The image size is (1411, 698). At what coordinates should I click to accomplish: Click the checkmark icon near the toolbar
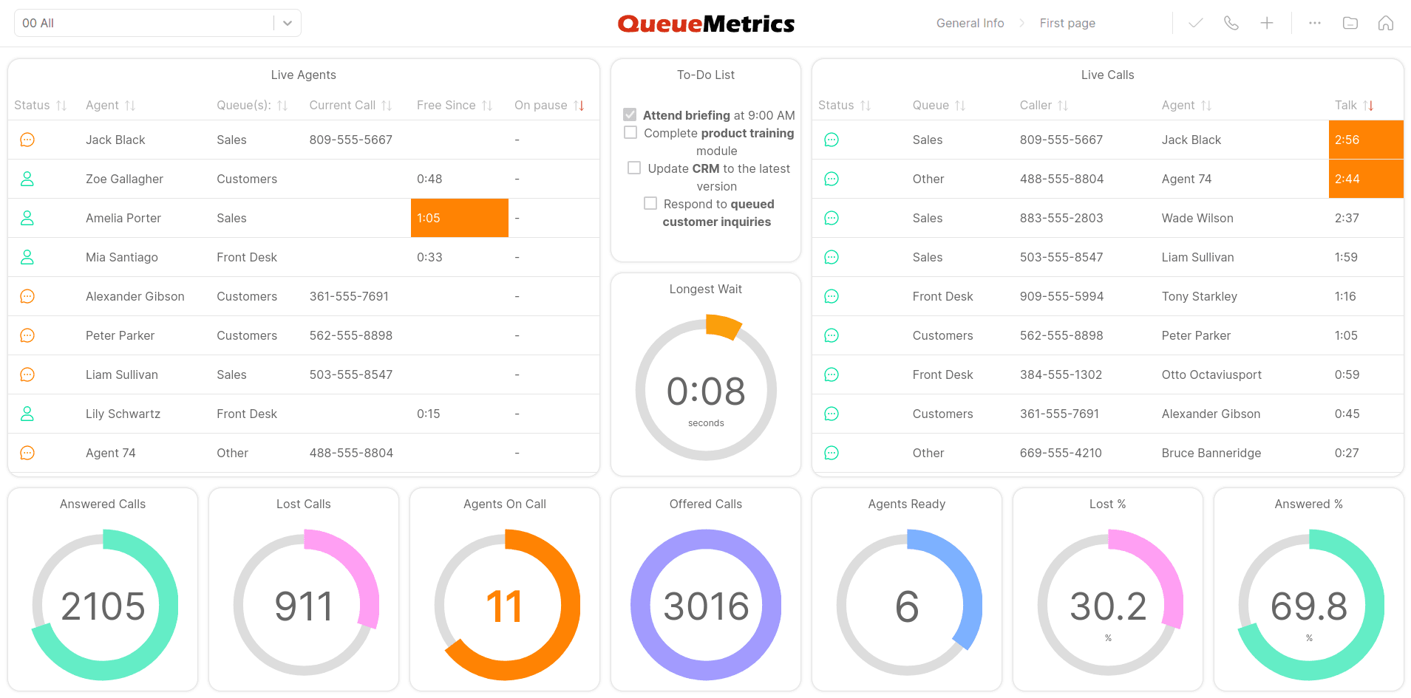pos(1195,23)
